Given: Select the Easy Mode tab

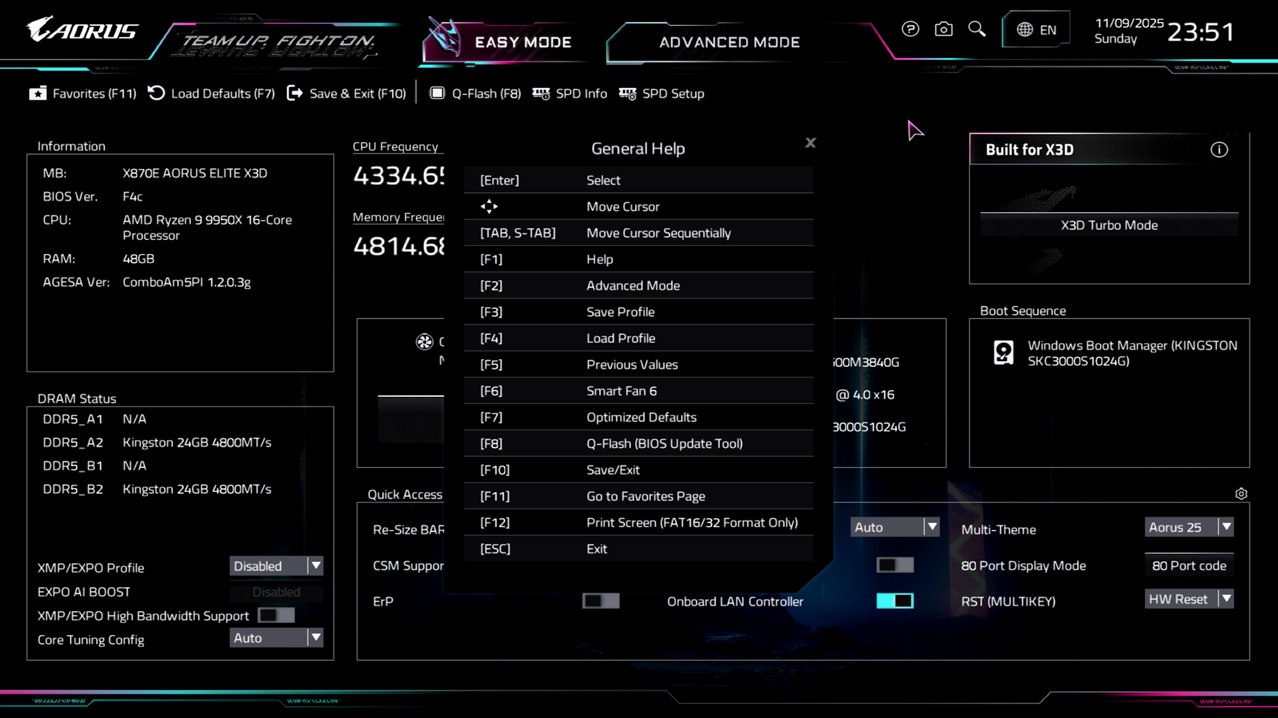Looking at the screenshot, I should click(523, 43).
